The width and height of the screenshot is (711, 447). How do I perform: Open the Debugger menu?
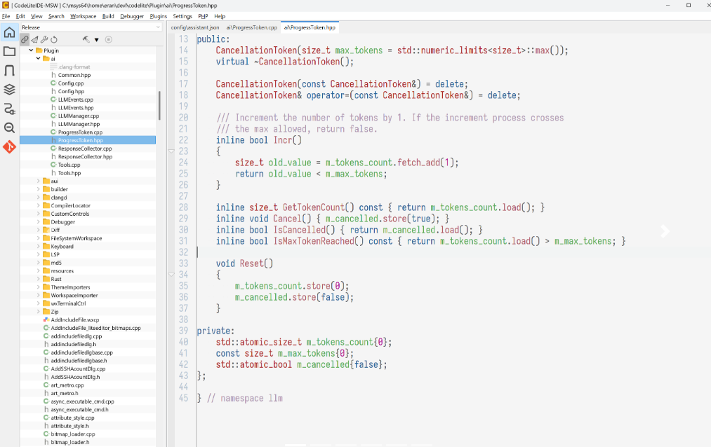pos(132,16)
